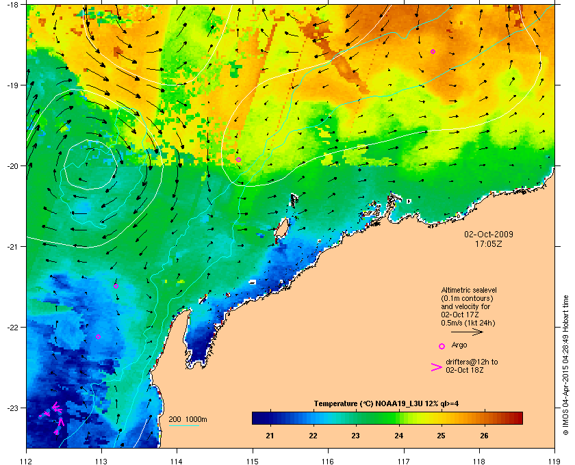
Task: Click the '-21' latitude axis label
Action: 12,247
